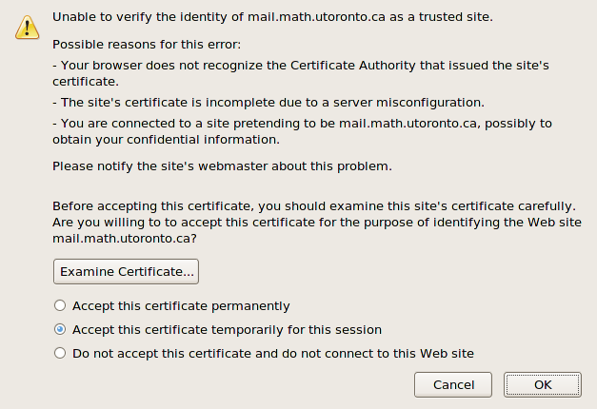The height and width of the screenshot is (409, 597).
Task: Cancel the certificate dialog
Action: pos(453,384)
